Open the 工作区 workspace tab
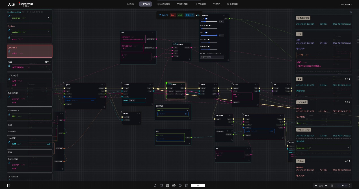359x189 pixels. [145, 4]
